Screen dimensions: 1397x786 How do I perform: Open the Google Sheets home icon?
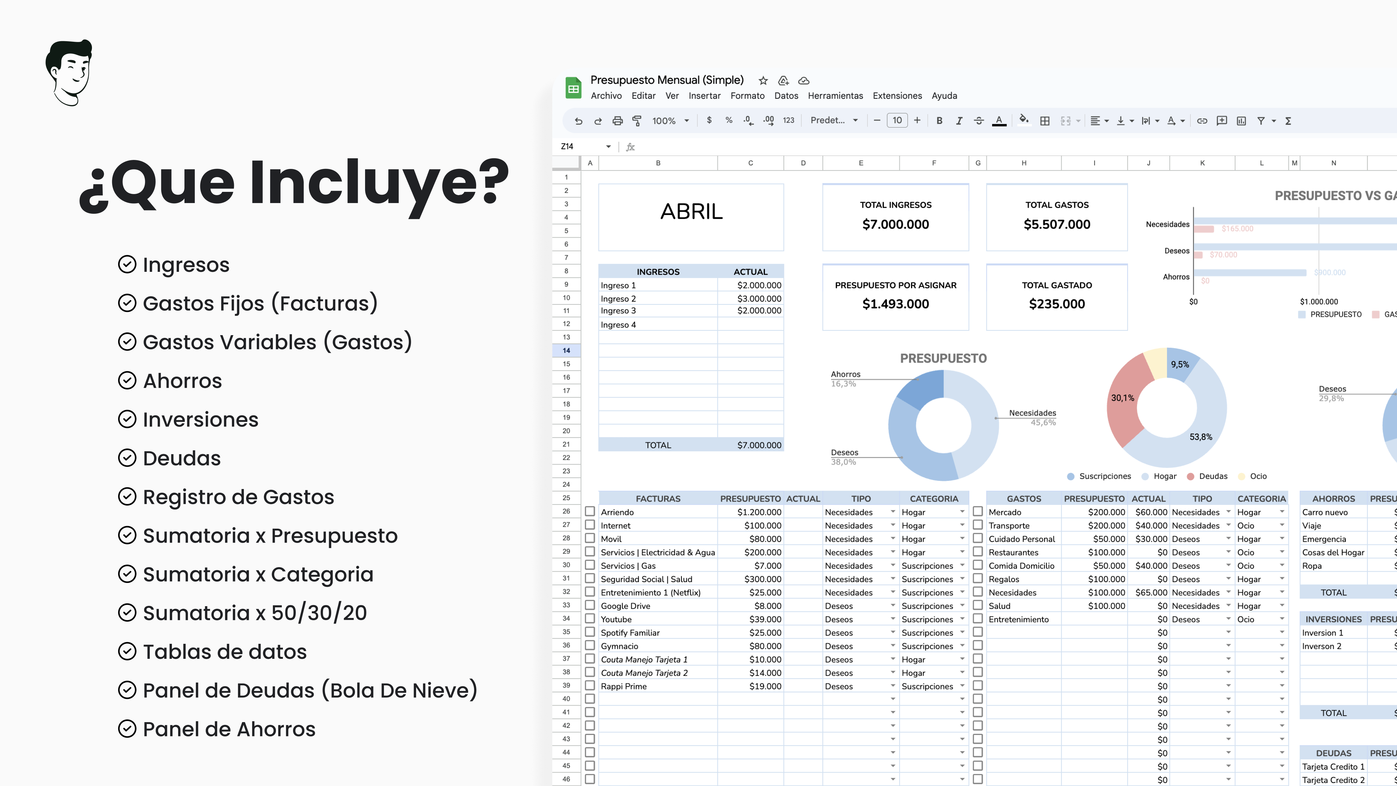pyautogui.click(x=573, y=88)
